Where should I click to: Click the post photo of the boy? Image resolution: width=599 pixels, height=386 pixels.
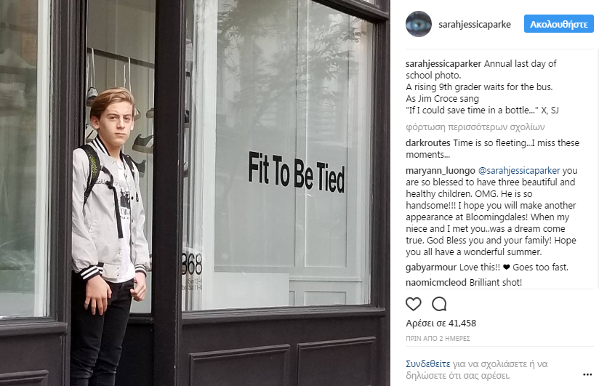pos(195,193)
